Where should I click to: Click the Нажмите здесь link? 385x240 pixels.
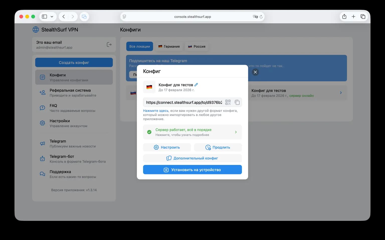(156, 111)
